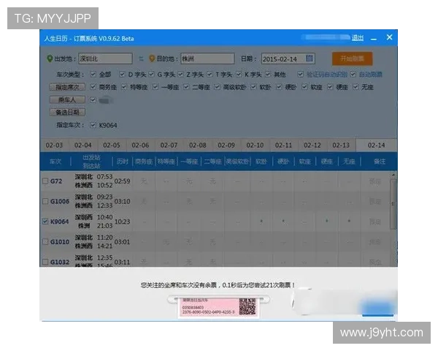Screen dimensions: 438x351
Task: Select the 02-07 date tab
Action: (x=169, y=146)
